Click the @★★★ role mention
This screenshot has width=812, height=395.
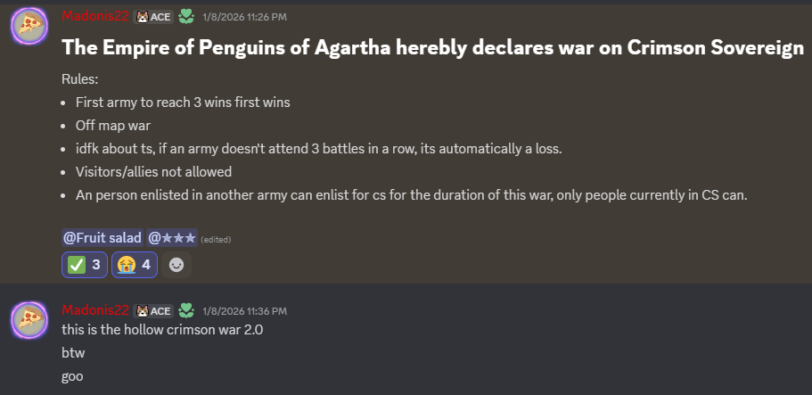171,238
